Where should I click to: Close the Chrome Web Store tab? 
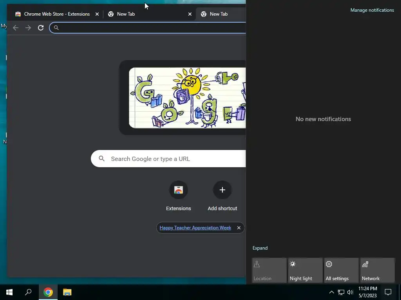97,14
